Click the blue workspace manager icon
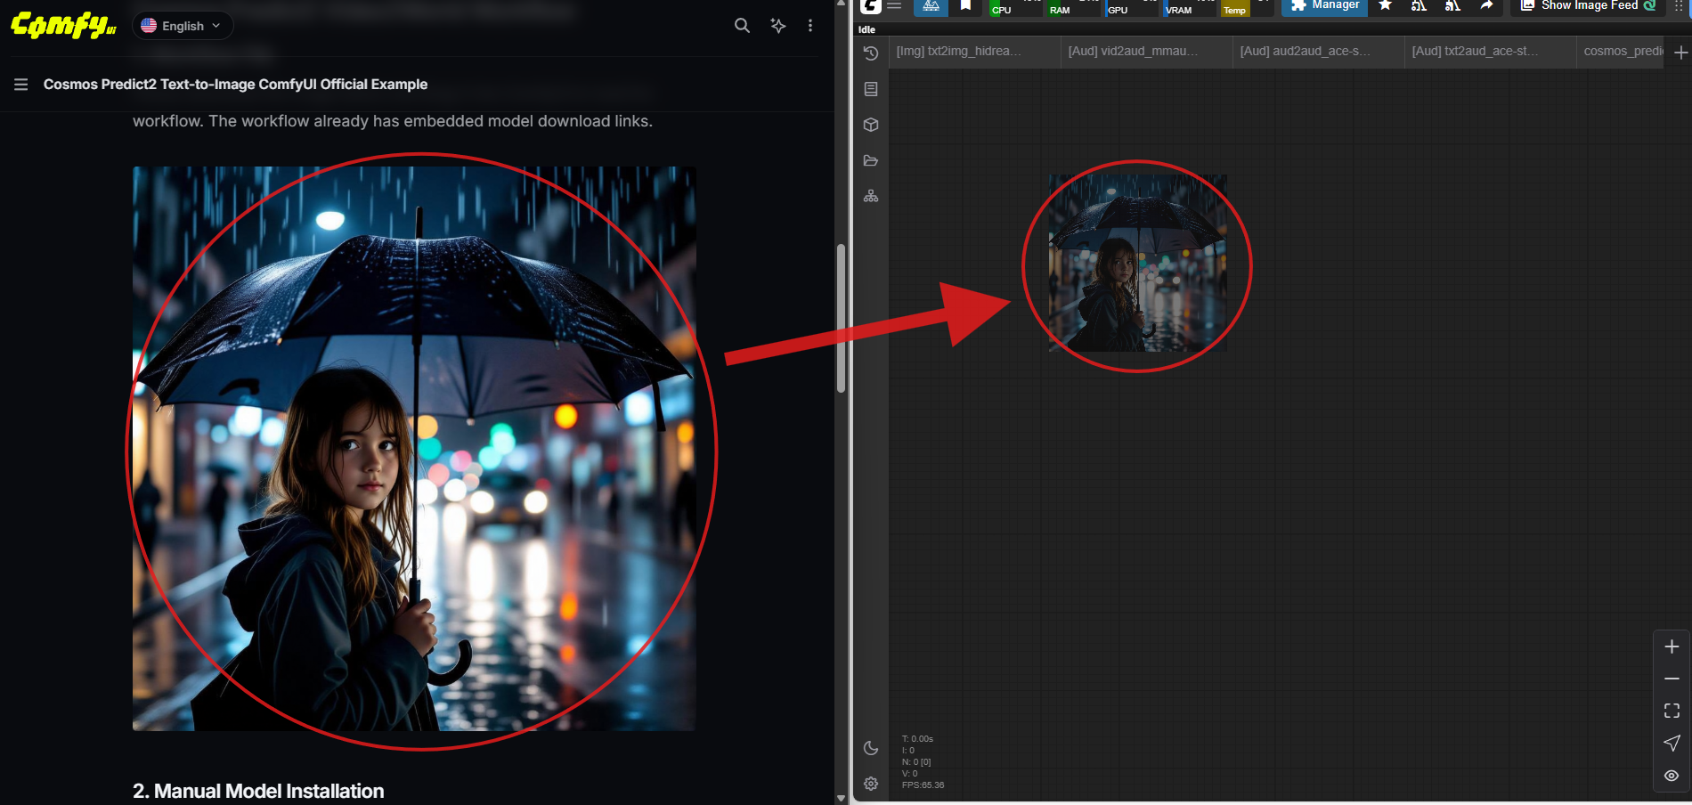Screen dimensions: 1692x805 pos(931,6)
